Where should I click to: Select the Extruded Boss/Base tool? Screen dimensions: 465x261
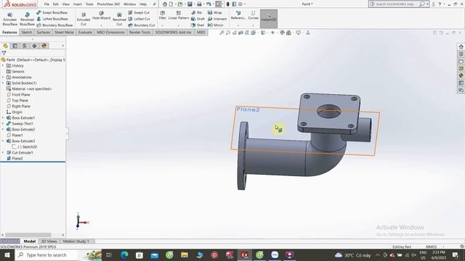coord(9,20)
